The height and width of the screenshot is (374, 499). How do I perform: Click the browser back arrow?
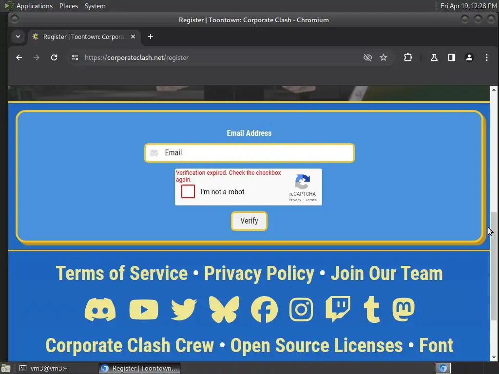(x=19, y=57)
